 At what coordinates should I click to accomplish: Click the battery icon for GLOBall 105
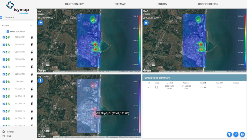click(x=6, y=67)
